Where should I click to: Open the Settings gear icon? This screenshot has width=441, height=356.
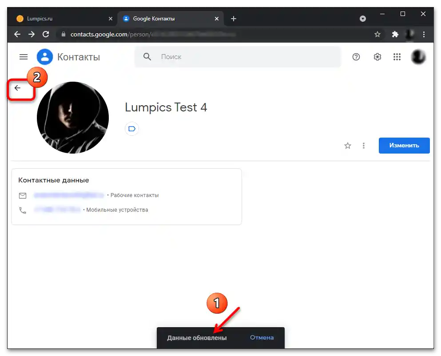click(x=377, y=57)
